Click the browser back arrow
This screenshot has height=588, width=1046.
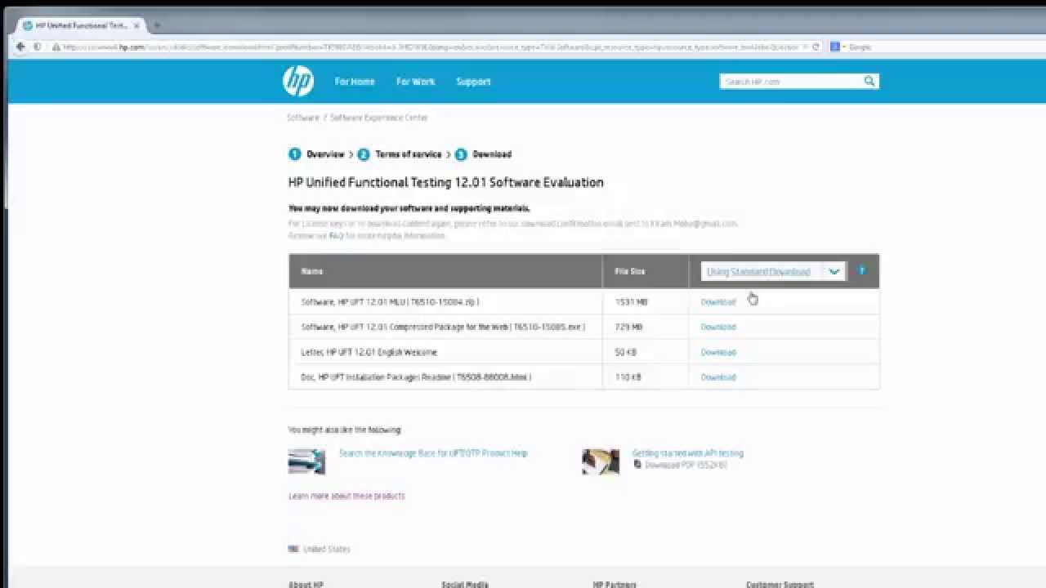click(x=20, y=47)
